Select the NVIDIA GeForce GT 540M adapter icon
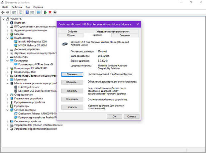 [16, 45]
